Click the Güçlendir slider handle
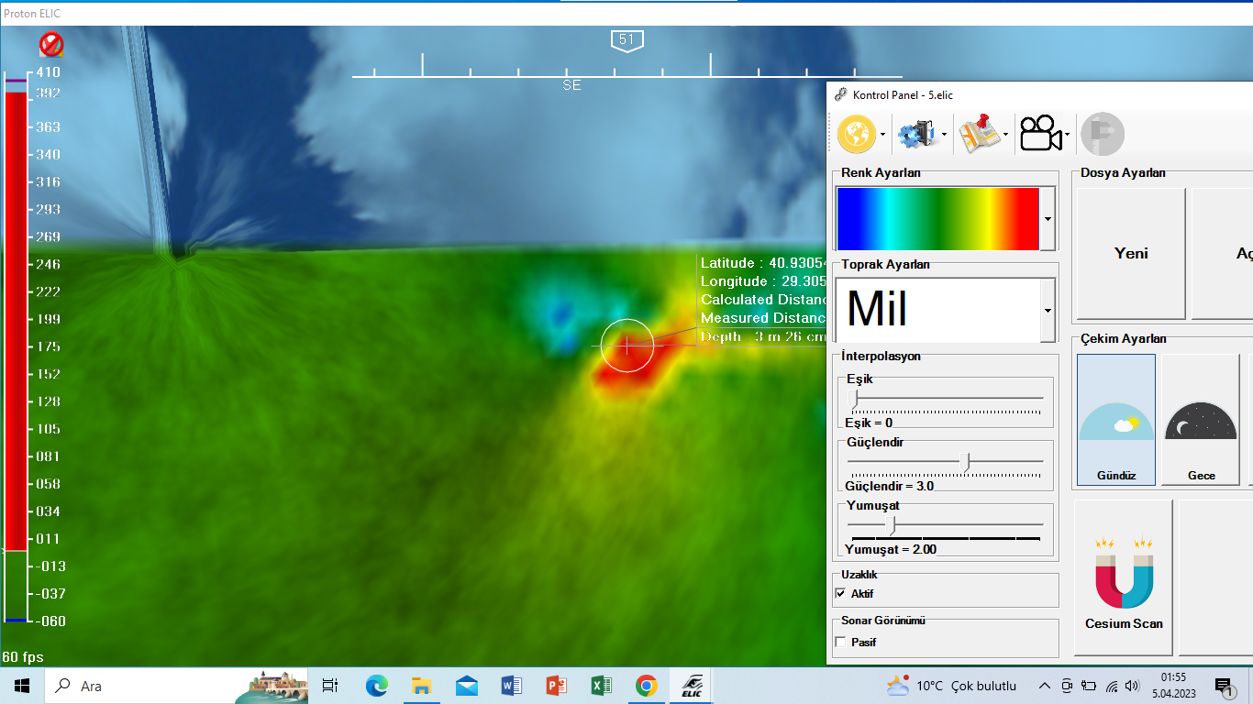 [966, 462]
